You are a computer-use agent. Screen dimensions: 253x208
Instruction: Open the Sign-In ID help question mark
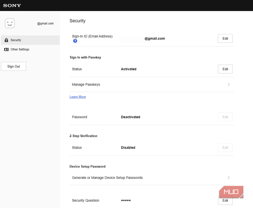coord(75,41)
